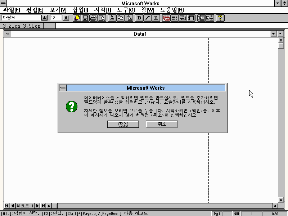Open the 편집(E) menu

[x=35, y=10]
